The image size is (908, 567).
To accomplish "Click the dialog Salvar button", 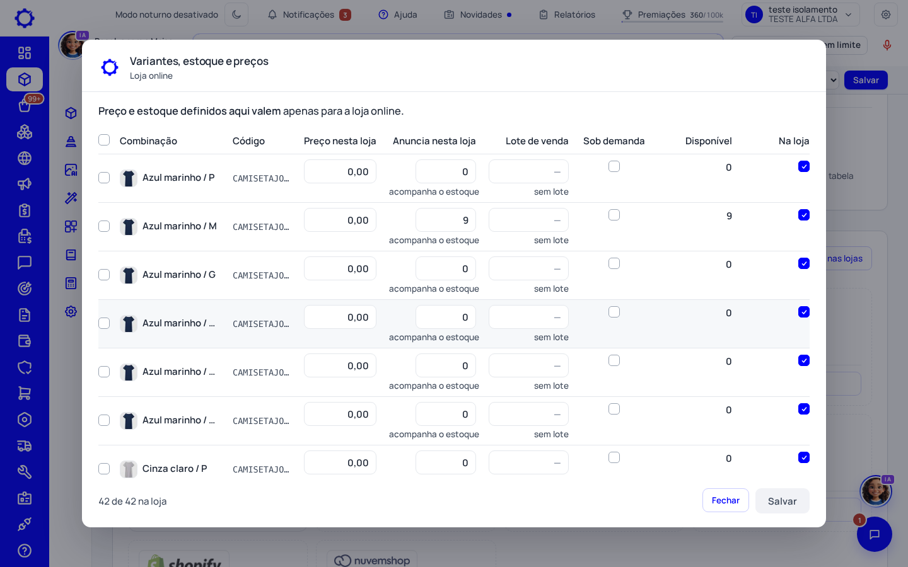I will [x=783, y=501].
